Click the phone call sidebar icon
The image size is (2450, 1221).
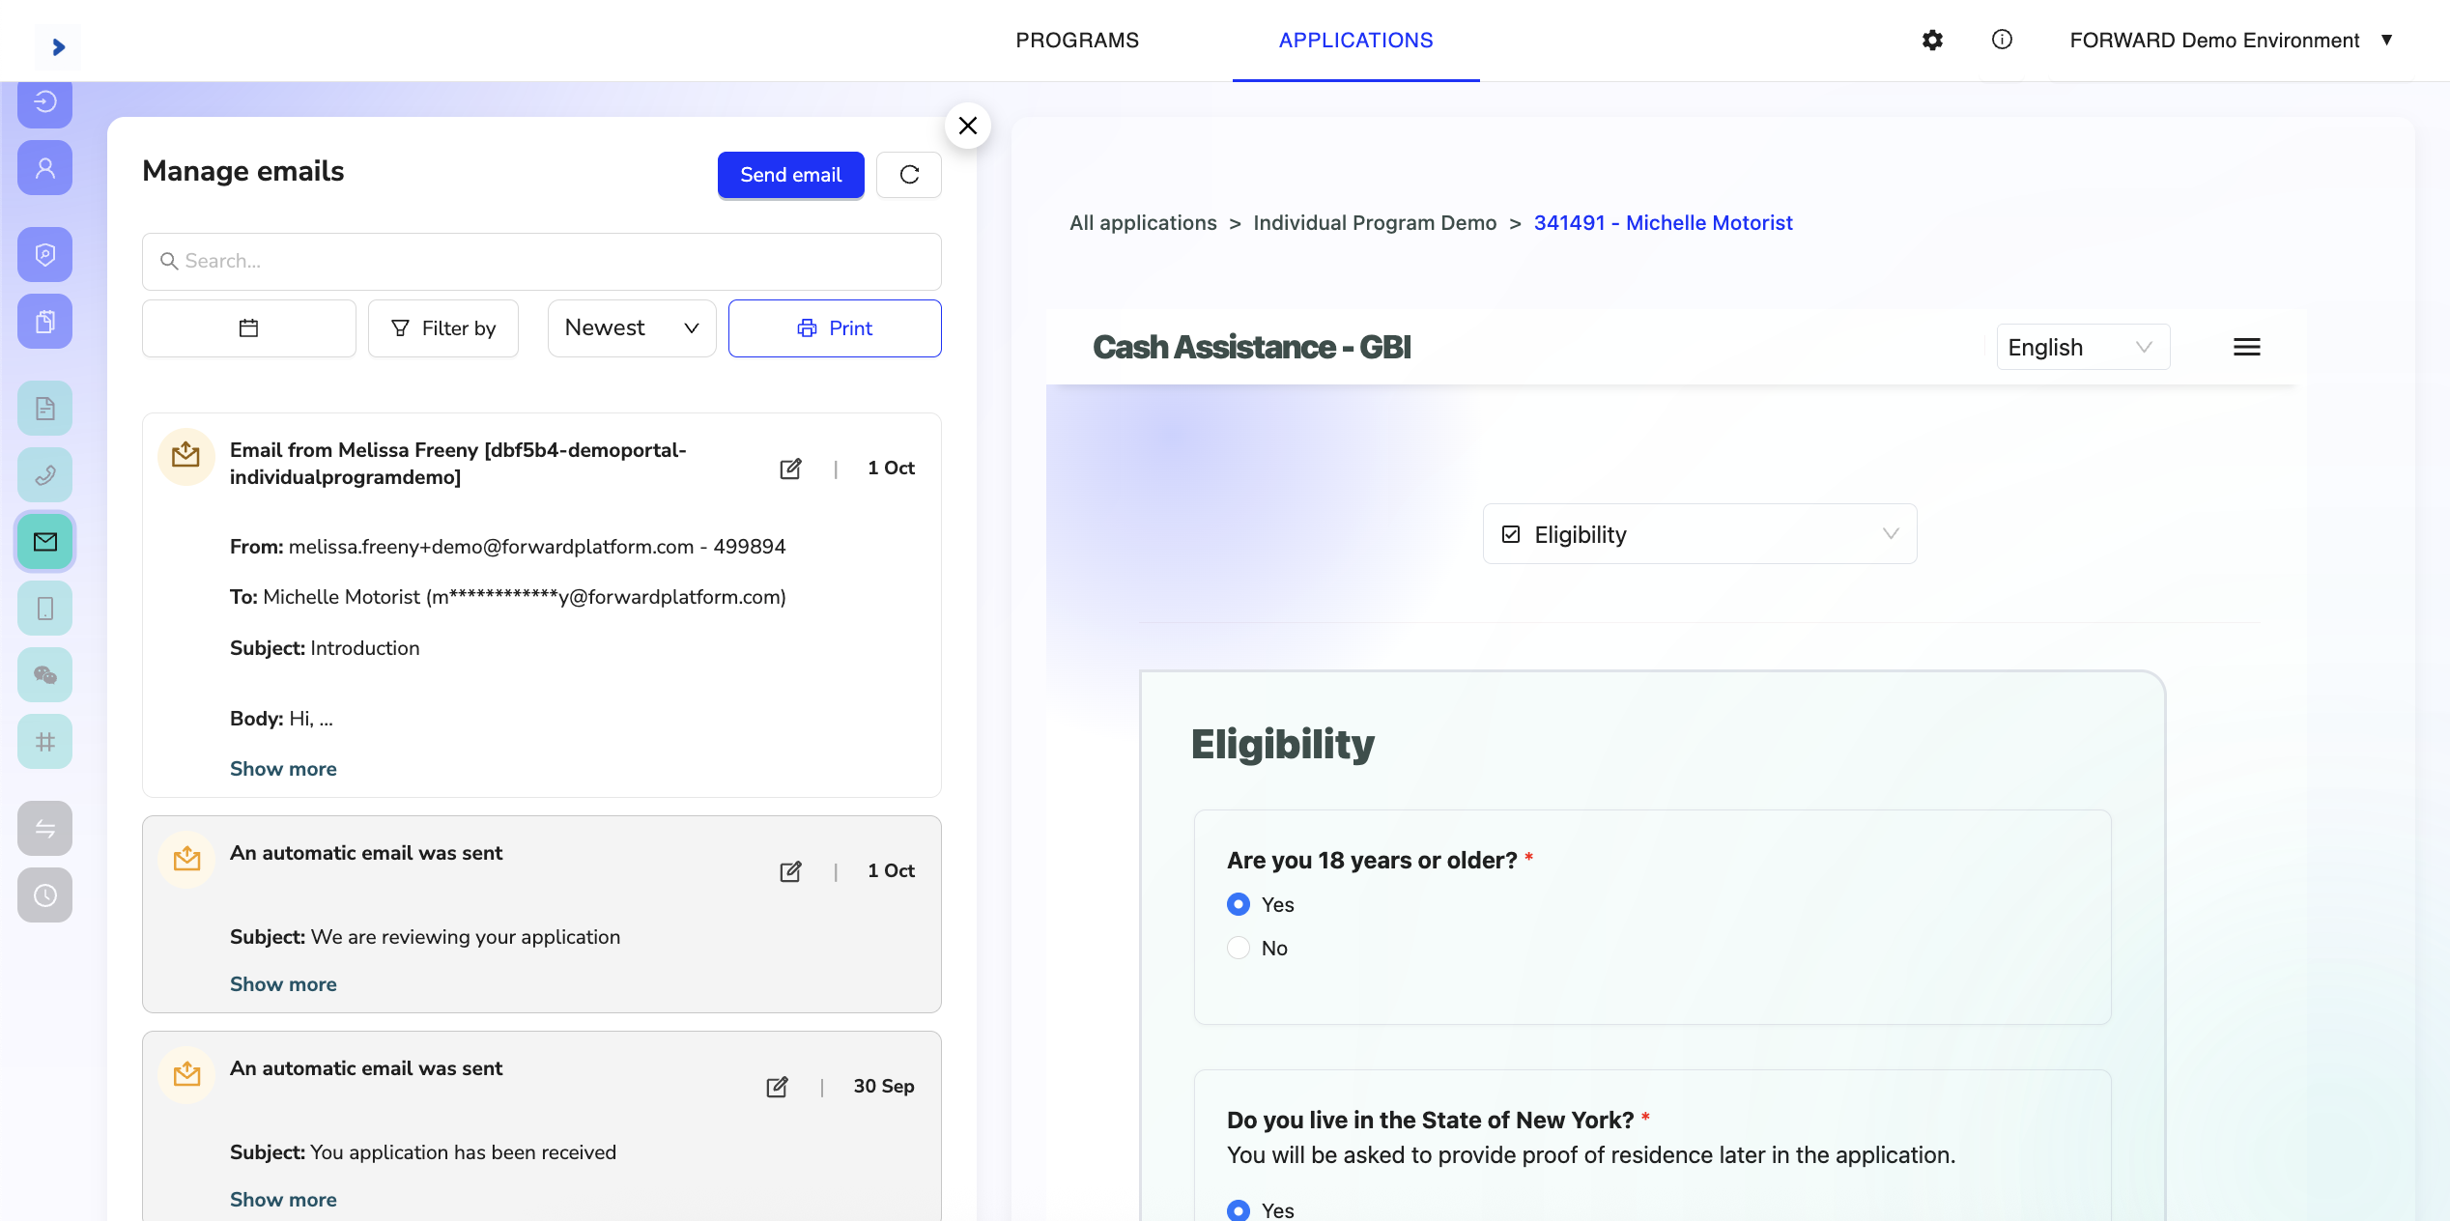click(45, 475)
